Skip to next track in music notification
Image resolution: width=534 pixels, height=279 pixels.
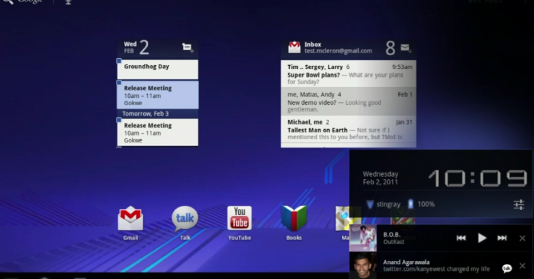click(x=502, y=238)
